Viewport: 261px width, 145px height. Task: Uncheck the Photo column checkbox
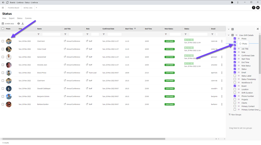[235, 39]
